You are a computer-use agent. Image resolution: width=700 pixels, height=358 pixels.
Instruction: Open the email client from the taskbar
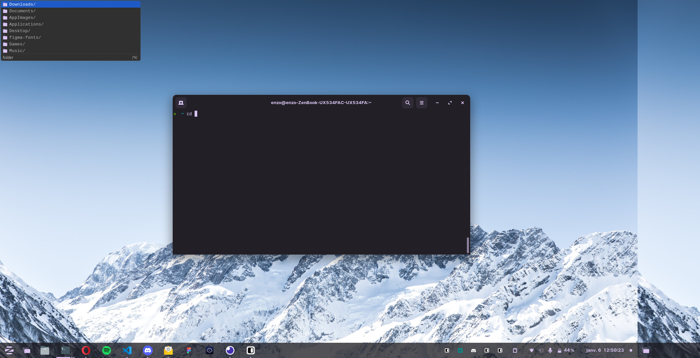point(168,350)
